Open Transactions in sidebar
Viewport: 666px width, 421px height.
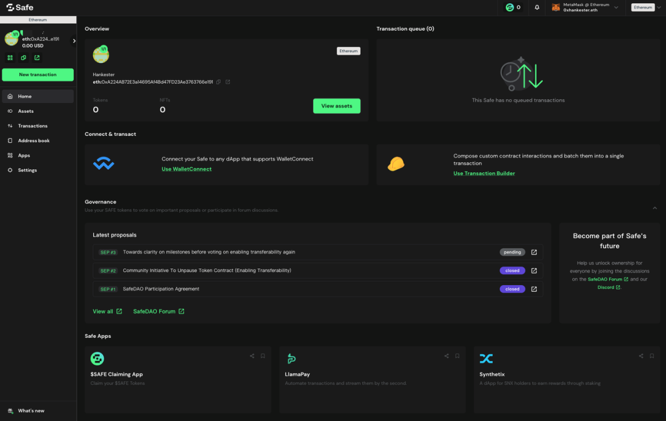pos(38,126)
